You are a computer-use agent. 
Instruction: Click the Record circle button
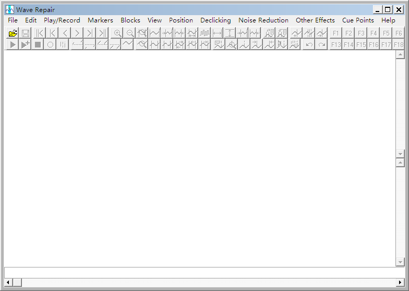pyautogui.click(x=50, y=44)
